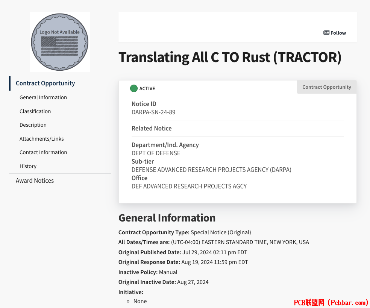The image size is (370, 308).
Task: Click the Initiative label
Action: coord(131,292)
